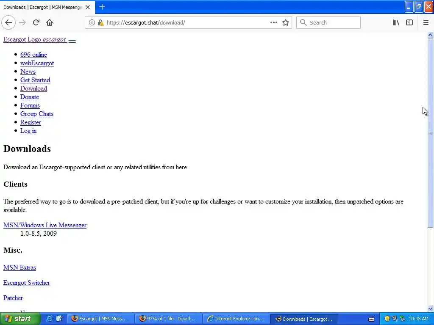The width and height of the screenshot is (434, 325).
Task: Click the second quick launch icon
Action: [x=59, y=319]
